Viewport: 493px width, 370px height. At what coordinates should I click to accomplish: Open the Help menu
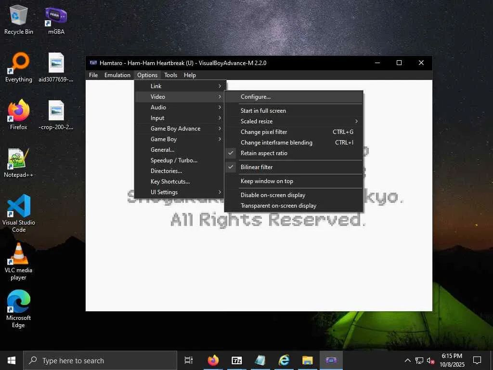pos(190,75)
